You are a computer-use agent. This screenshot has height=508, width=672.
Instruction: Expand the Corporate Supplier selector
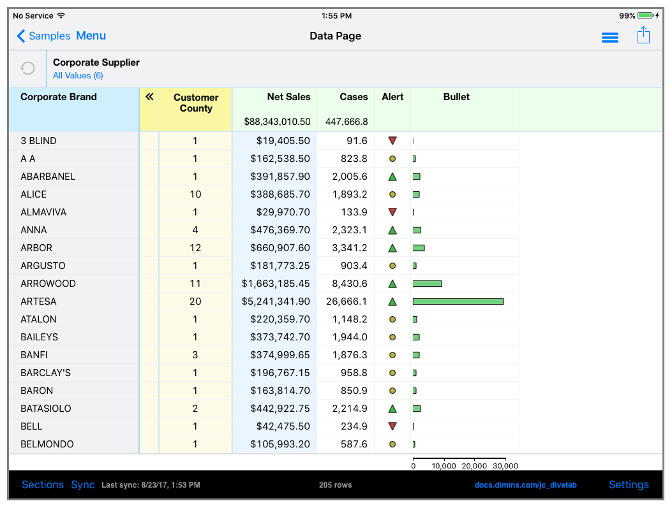tap(96, 62)
